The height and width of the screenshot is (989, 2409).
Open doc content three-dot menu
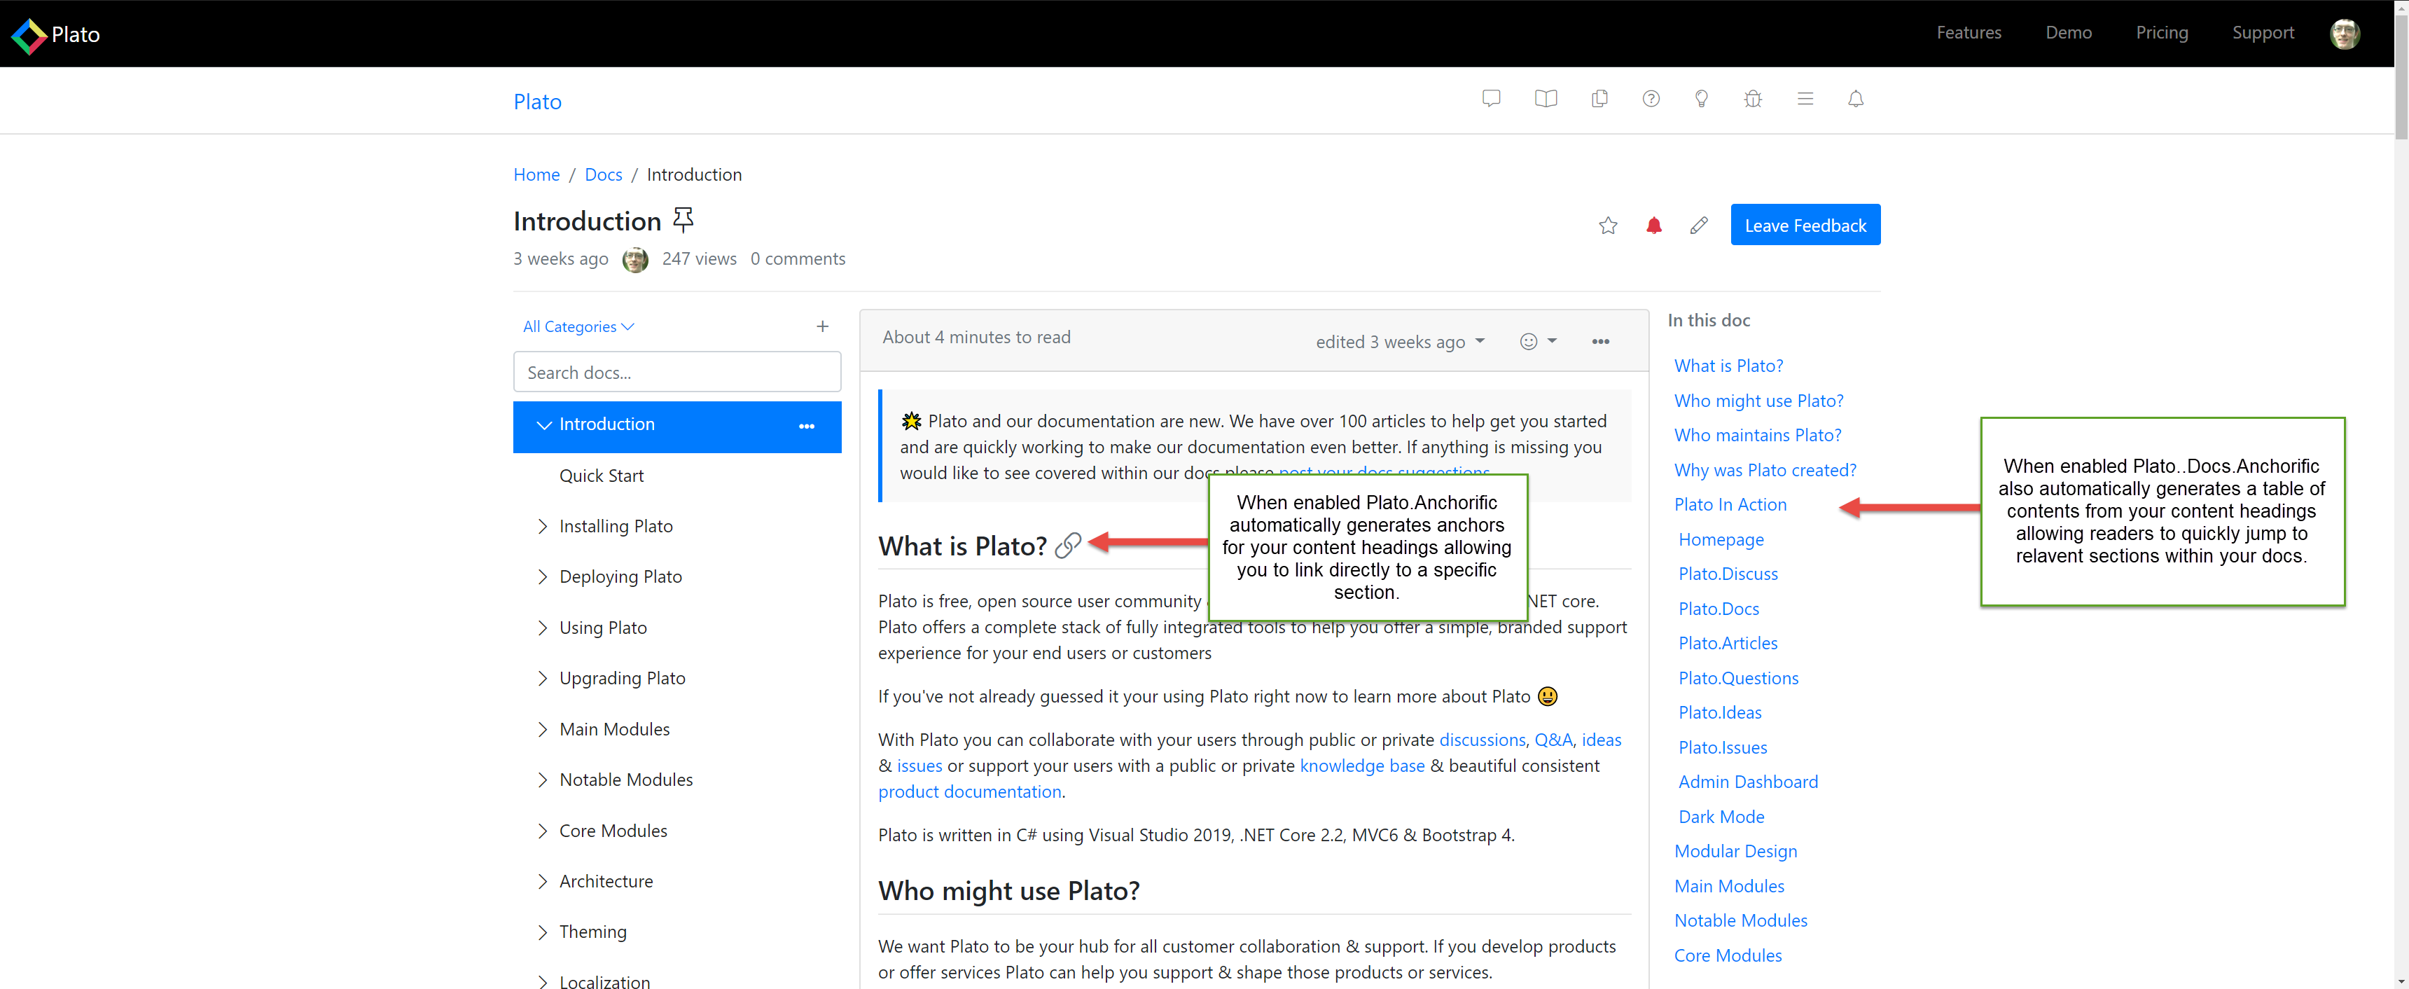tap(1601, 342)
